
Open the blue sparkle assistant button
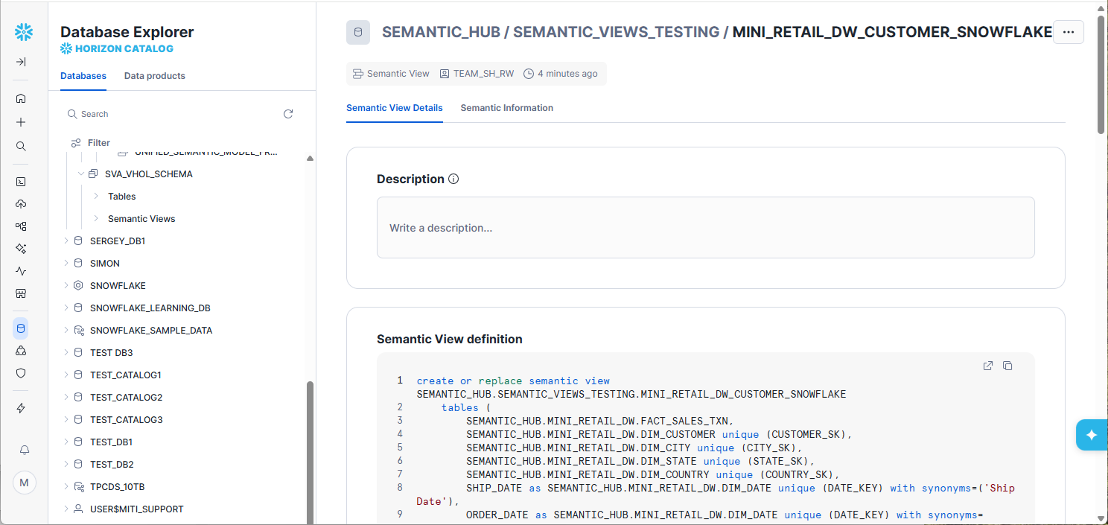[1091, 435]
